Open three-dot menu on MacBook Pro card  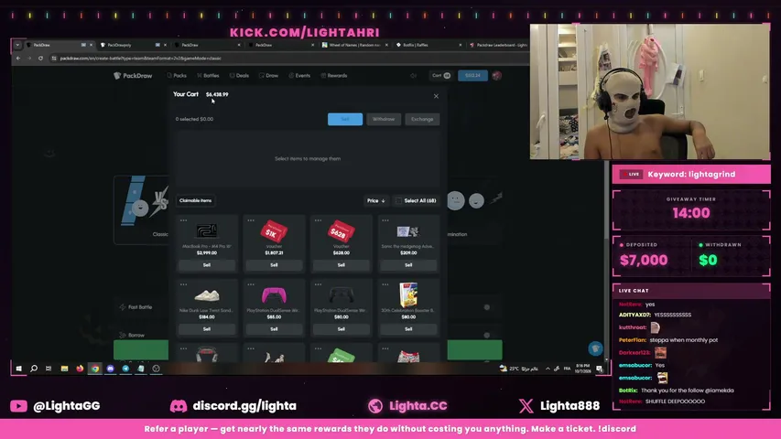point(184,220)
